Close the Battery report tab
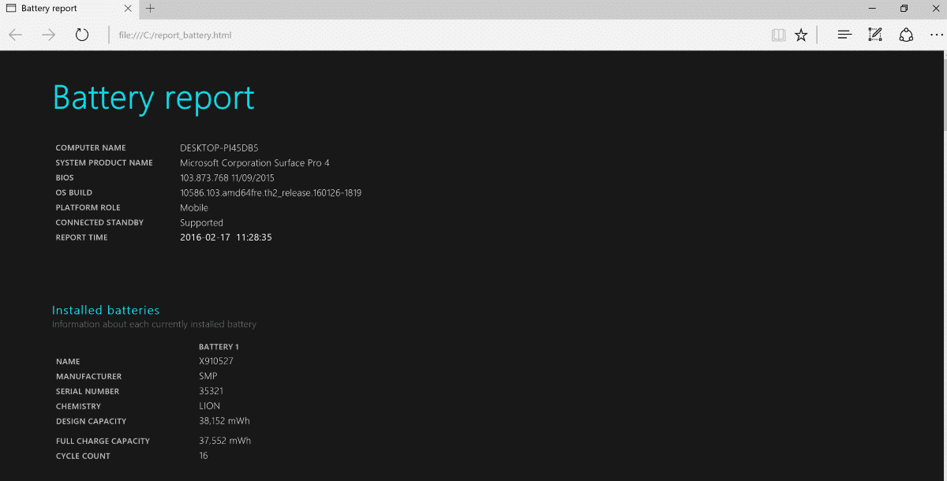This screenshot has height=481, width=947. point(129,9)
